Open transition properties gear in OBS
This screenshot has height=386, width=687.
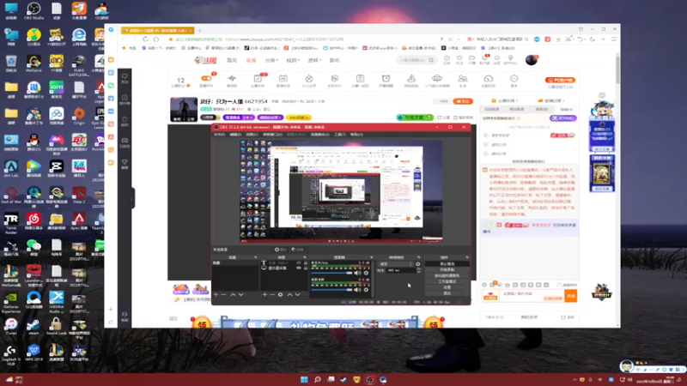click(x=418, y=264)
